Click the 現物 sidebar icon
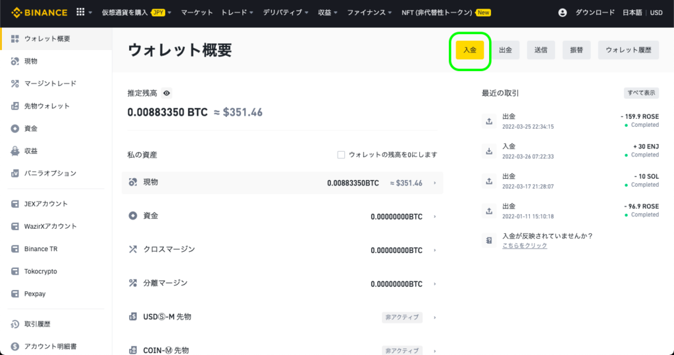Image resolution: width=674 pixels, height=355 pixels. coord(15,61)
